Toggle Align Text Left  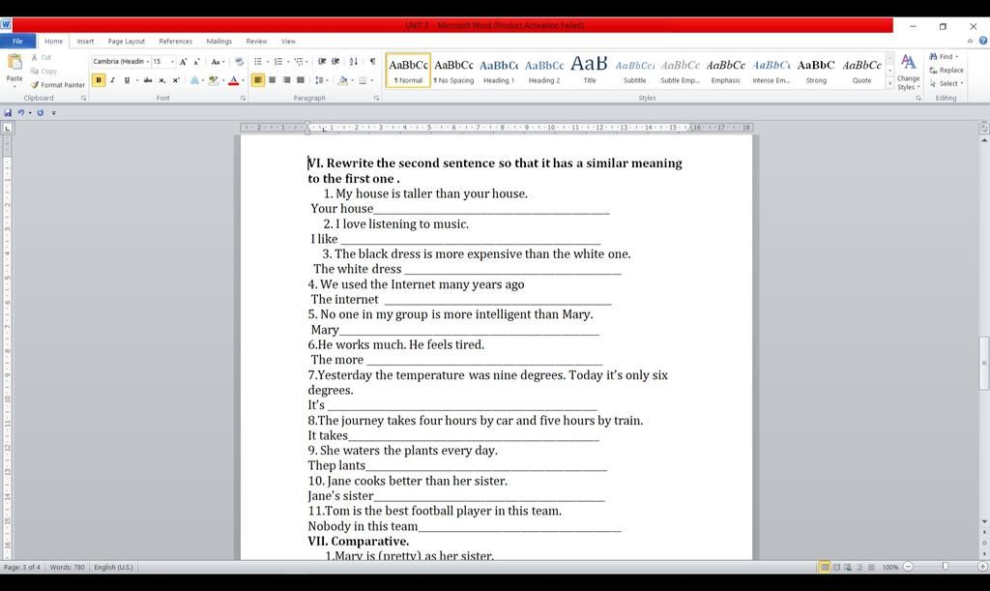257,80
